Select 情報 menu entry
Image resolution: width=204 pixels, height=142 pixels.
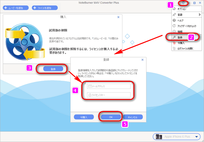click(187, 31)
